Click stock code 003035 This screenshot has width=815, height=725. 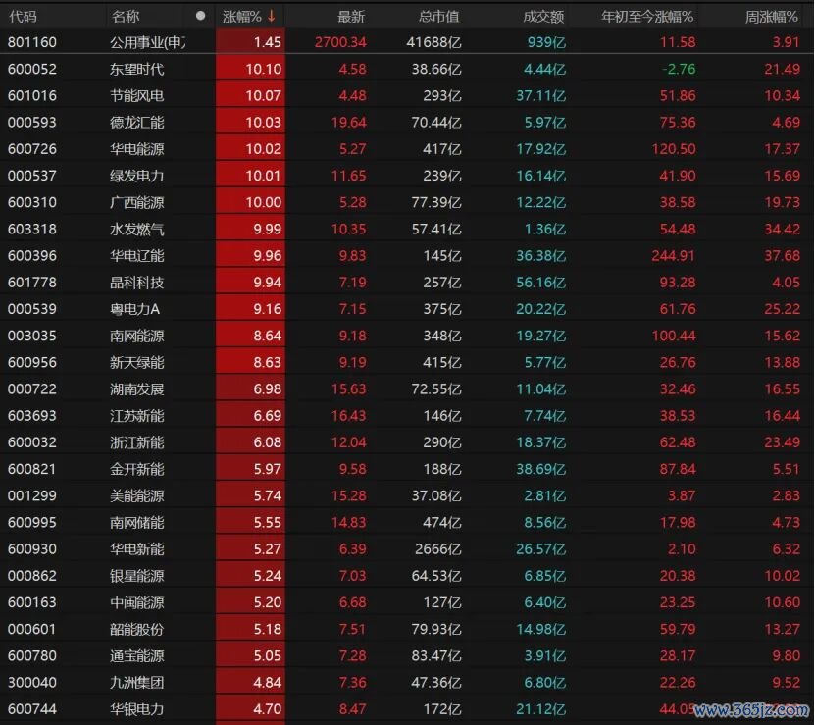32,336
